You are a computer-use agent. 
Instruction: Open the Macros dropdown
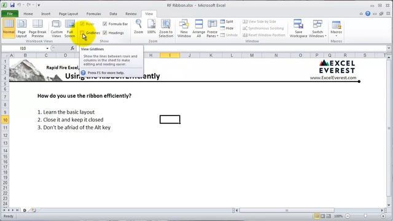coord(336,28)
